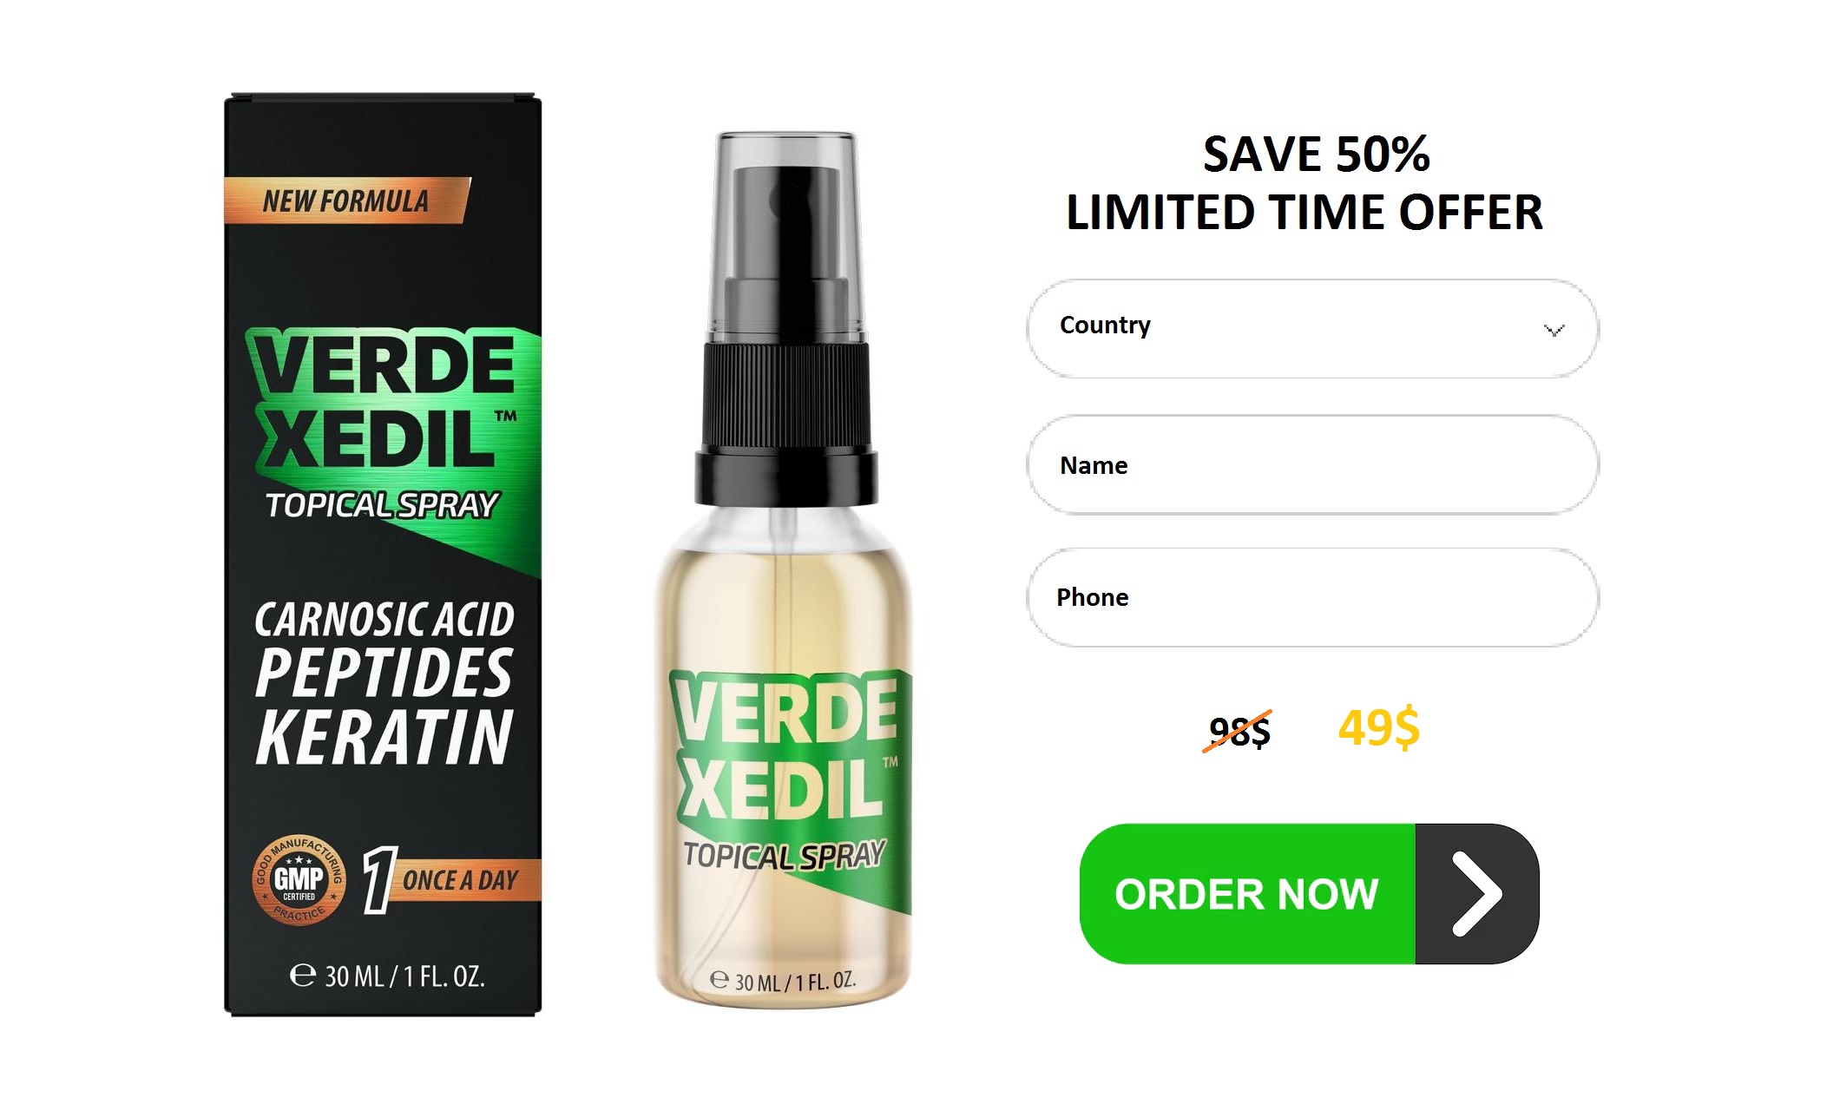Viewport: 1840px width, 1111px height.
Task: Focus the Phone input field
Action: tap(1312, 597)
